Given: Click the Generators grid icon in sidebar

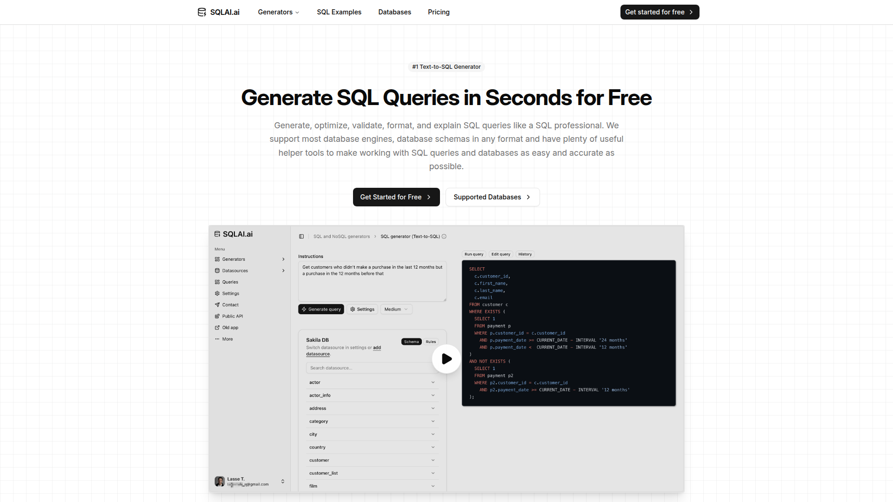Looking at the screenshot, I should 217,259.
